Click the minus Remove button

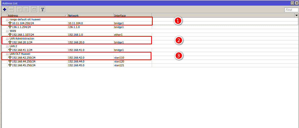pyautogui.click(x=11, y=9)
